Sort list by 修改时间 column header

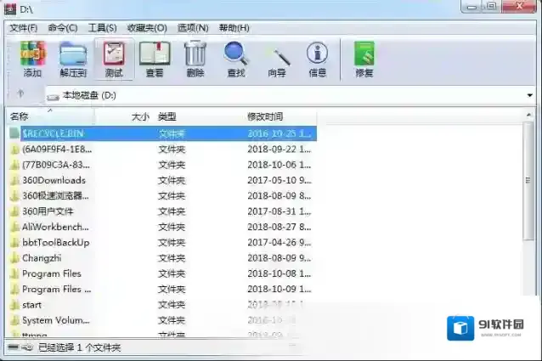click(x=265, y=116)
